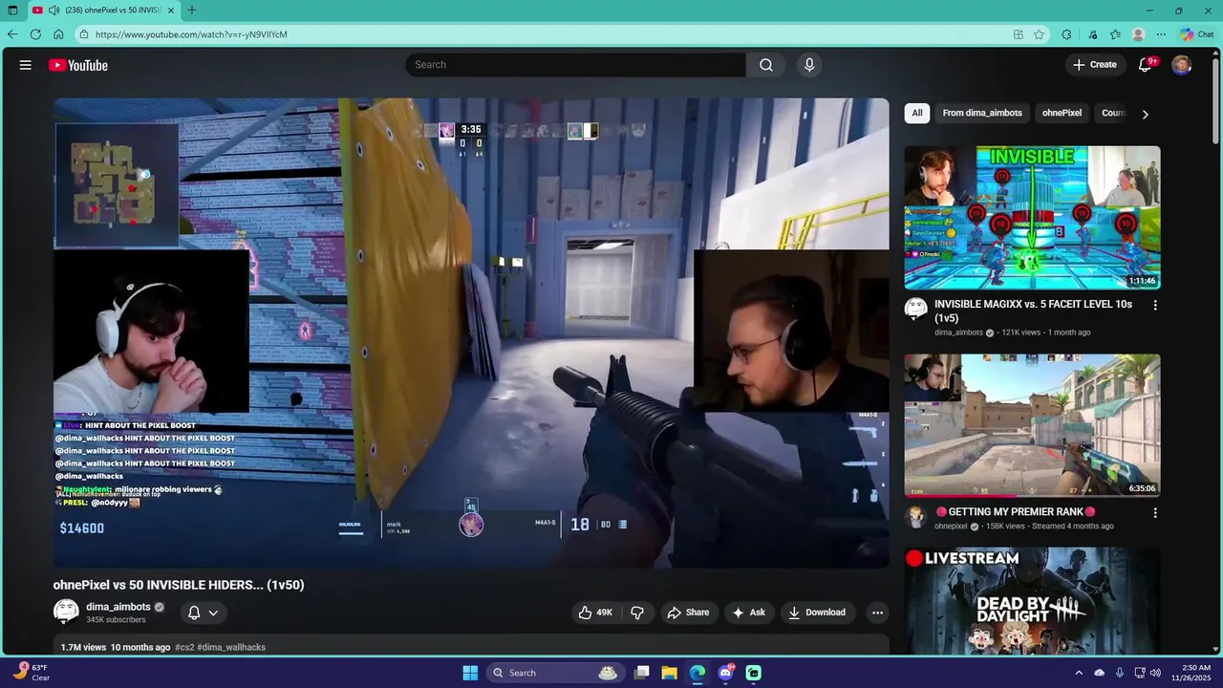The image size is (1223, 688).
Task: Open the Dead by Daylight livestream thumbnail
Action: pos(1033,602)
